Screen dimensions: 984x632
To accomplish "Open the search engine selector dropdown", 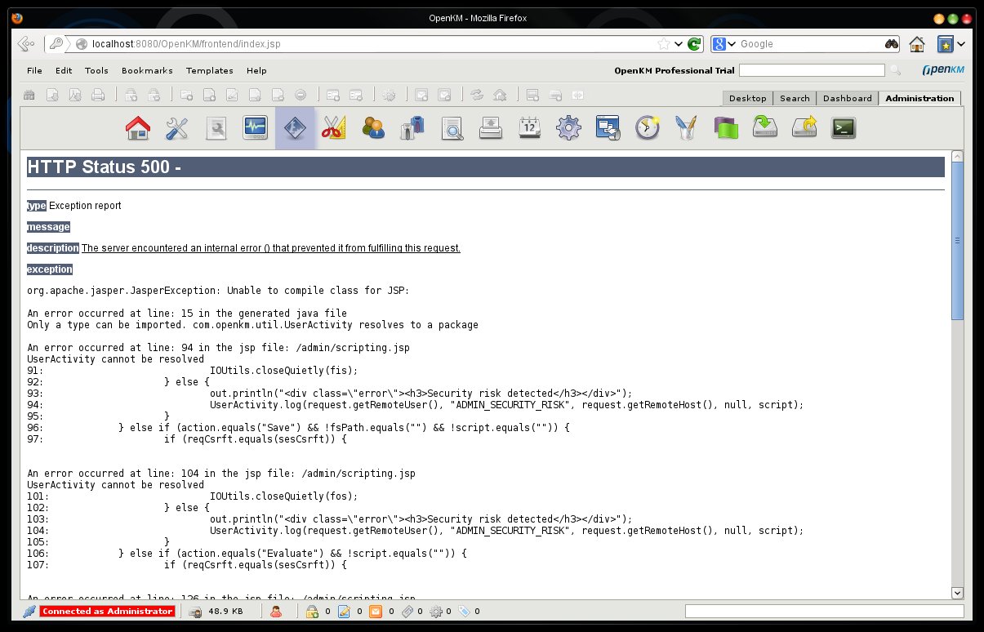I will [x=724, y=44].
